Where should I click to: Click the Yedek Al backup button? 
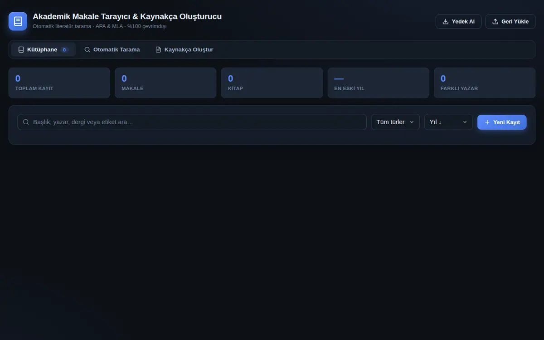pyautogui.click(x=458, y=21)
